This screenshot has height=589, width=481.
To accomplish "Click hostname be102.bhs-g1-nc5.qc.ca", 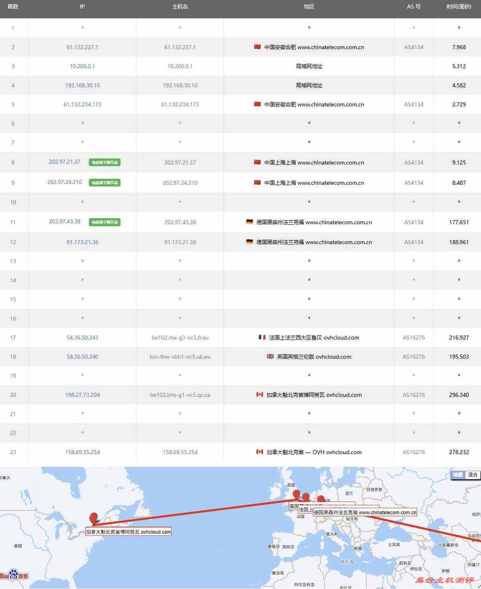I will [x=180, y=395].
